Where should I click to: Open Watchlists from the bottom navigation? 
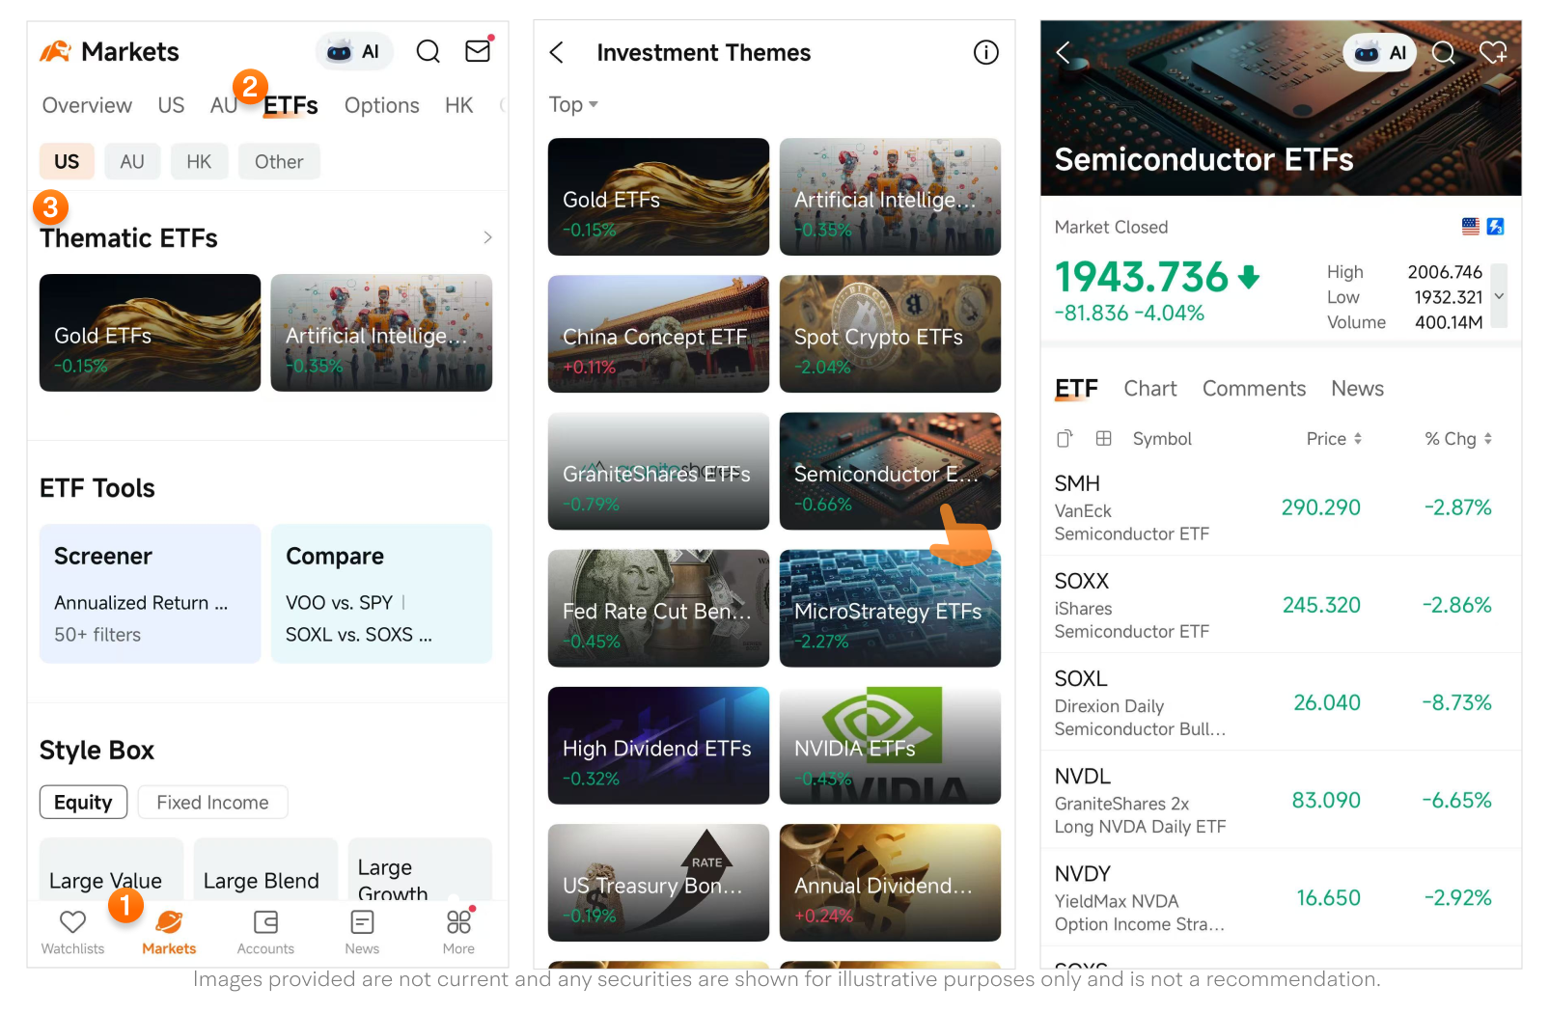coord(71,931)
